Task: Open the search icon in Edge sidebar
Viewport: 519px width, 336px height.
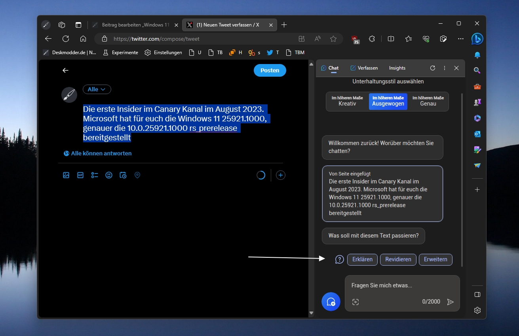Action: click(477, 70)
